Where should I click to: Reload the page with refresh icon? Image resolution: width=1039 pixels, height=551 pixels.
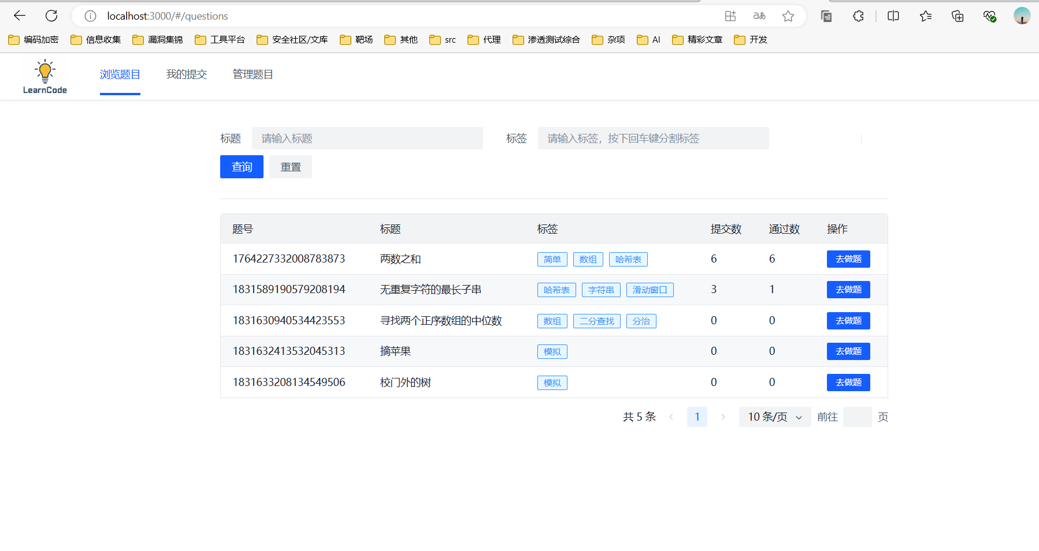[51, 16]
